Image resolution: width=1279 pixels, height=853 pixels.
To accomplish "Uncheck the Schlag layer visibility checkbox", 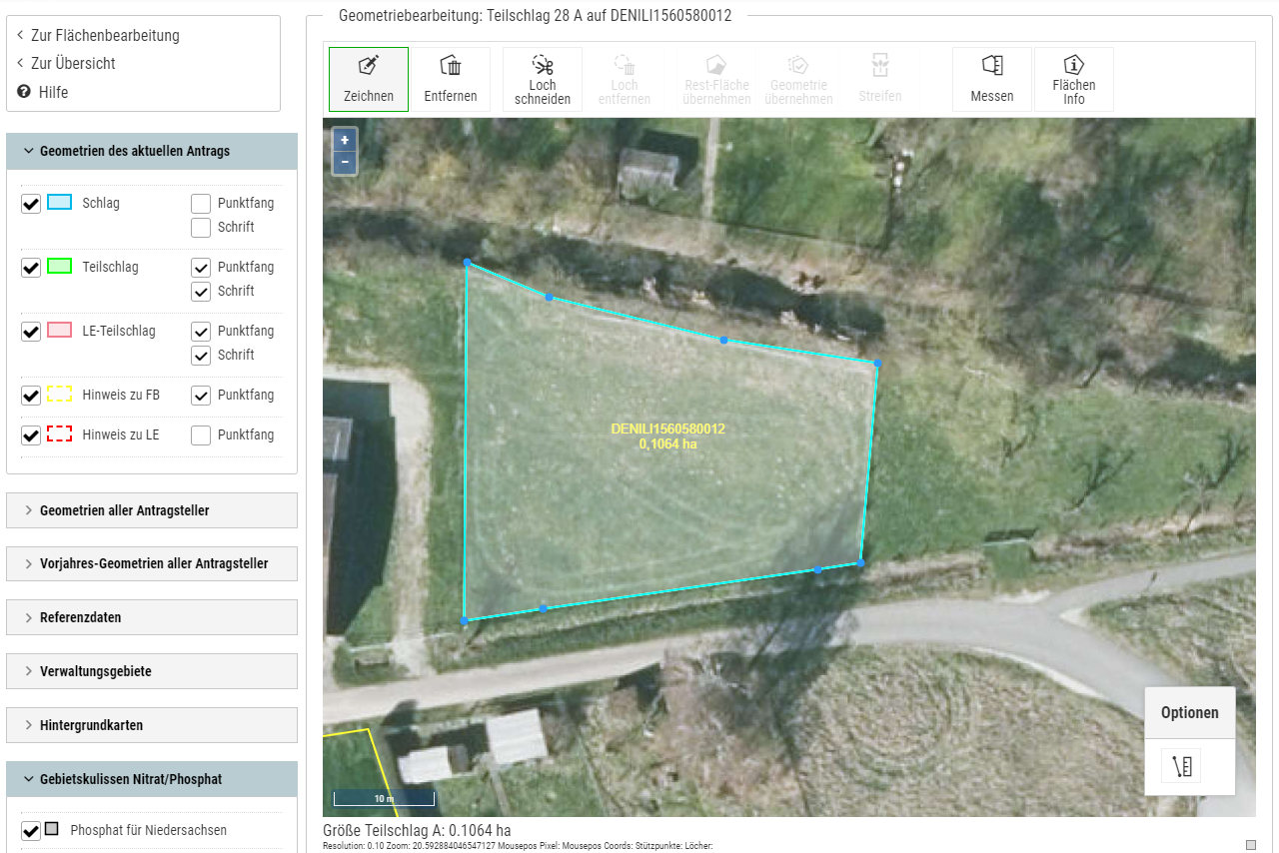I will 31,204.
